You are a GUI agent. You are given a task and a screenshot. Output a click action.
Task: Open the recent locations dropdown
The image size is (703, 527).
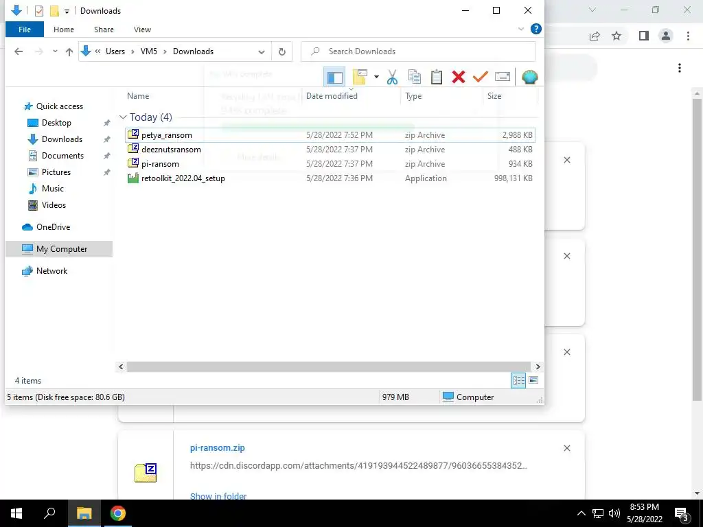55,51
